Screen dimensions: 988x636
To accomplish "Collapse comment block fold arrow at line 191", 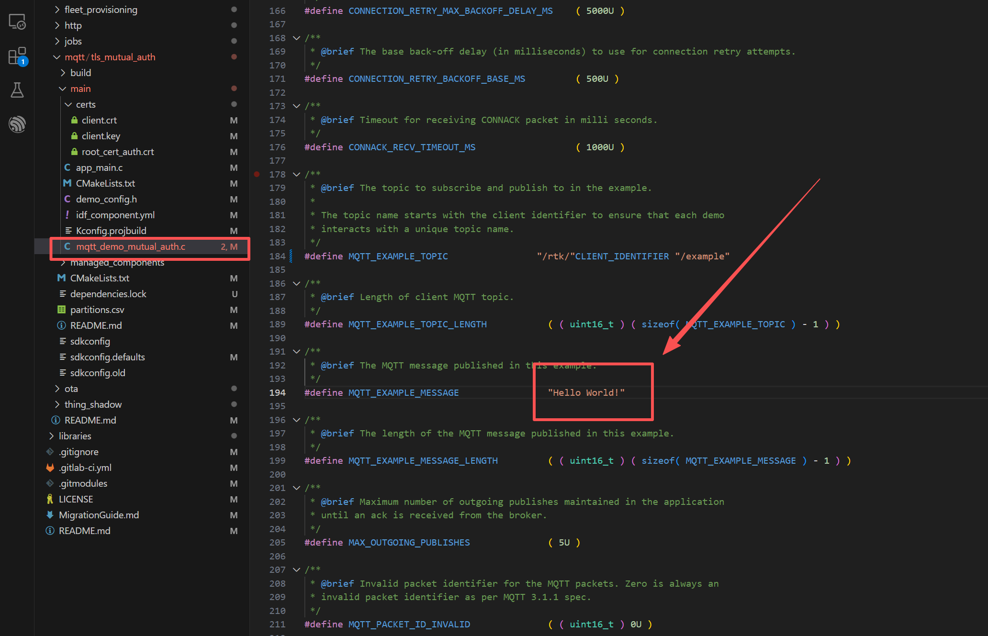I will pos(297,352).
